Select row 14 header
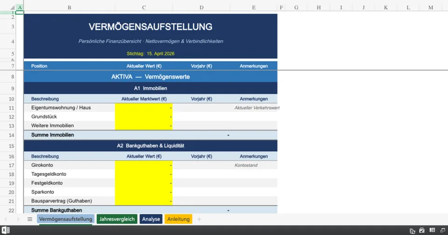 pyautogui.click(x=8, y=135)
